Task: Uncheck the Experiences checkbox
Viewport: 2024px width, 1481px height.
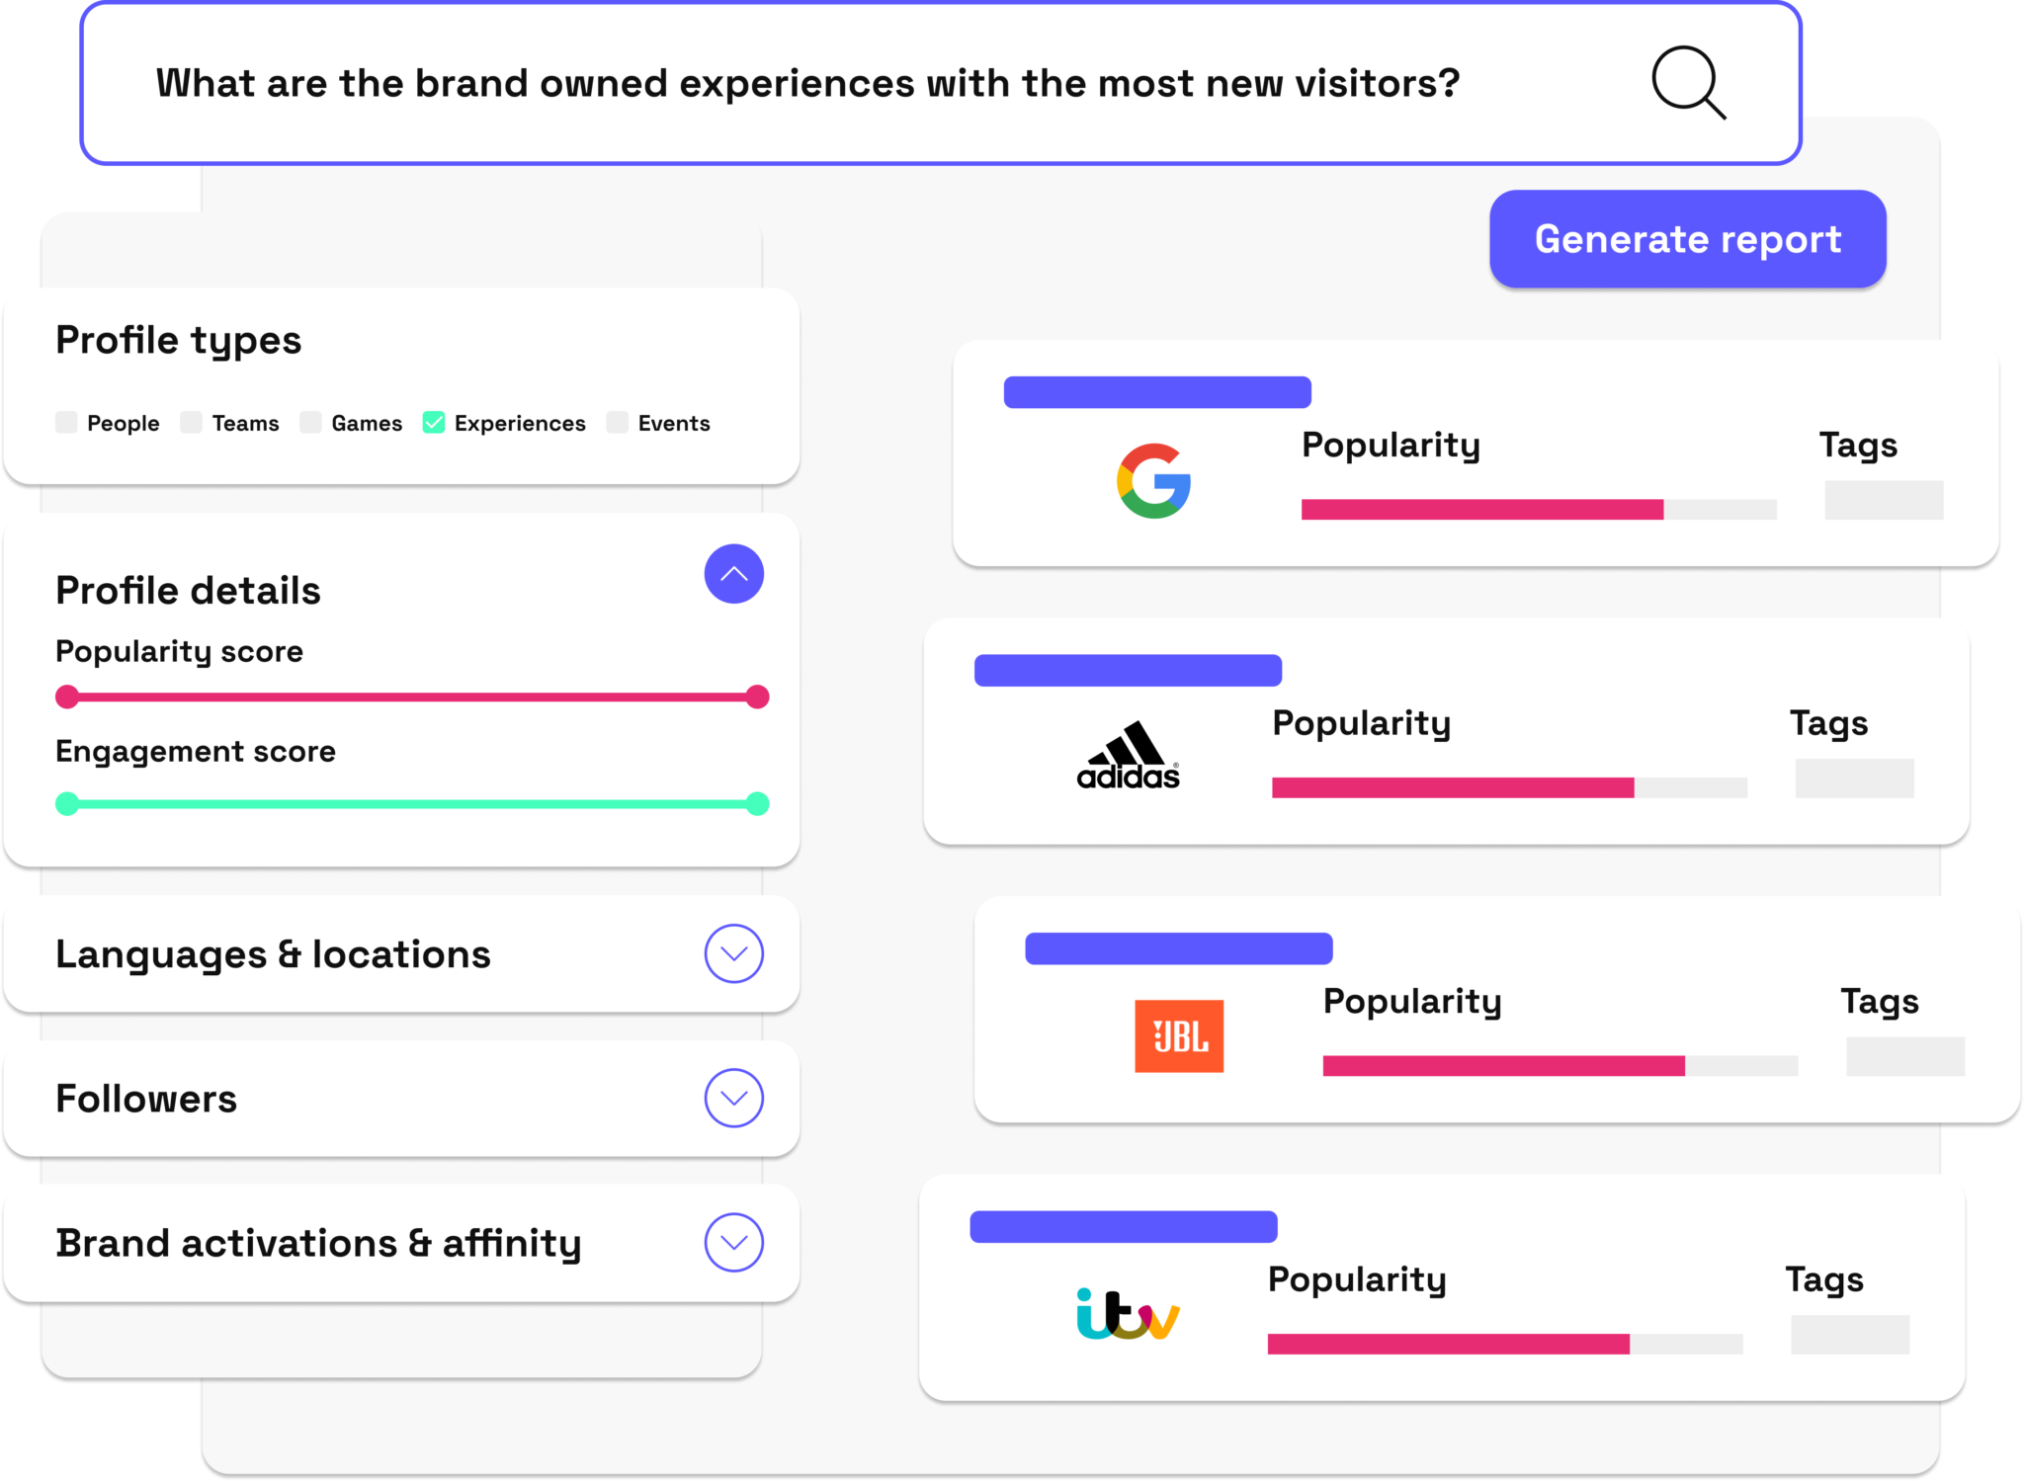Action: tap(434, 423)
